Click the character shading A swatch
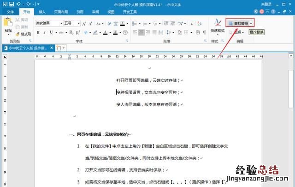Screen dimensions: 295x187 [x=115, y=33]
